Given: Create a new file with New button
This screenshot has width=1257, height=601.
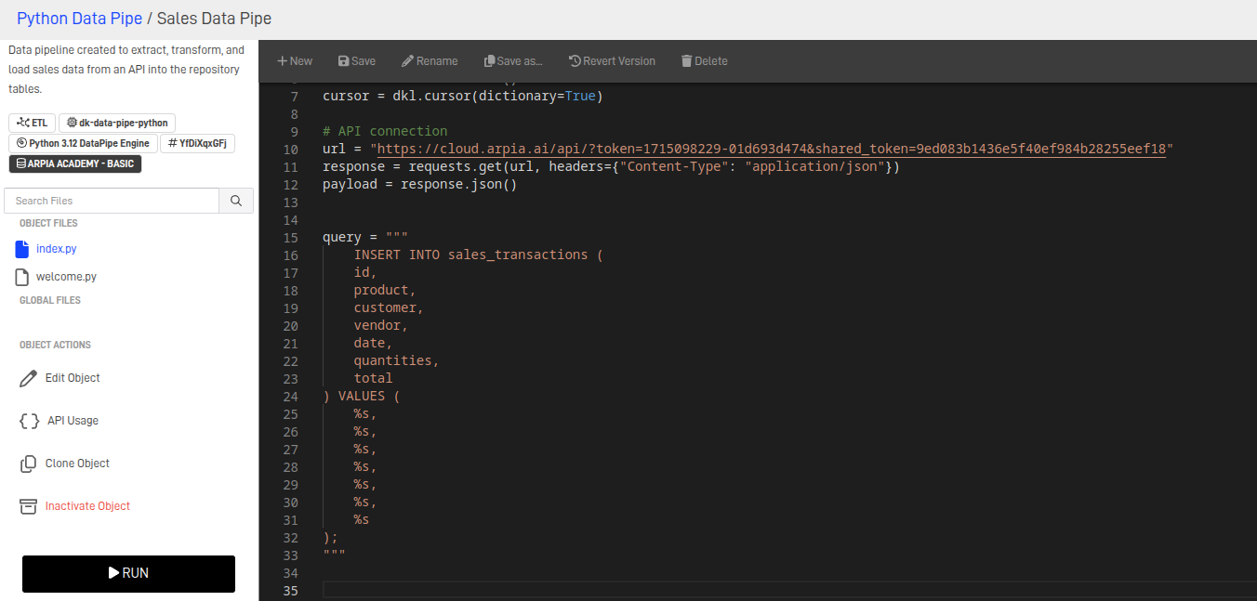Looking at the screenshot, I should (295, 60).
